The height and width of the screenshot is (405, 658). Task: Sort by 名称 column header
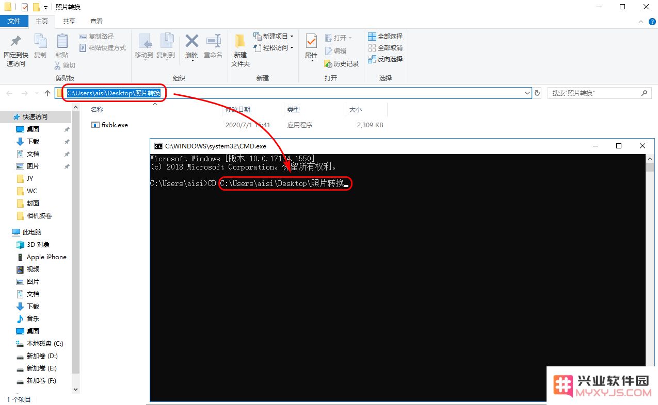[97, 110]
